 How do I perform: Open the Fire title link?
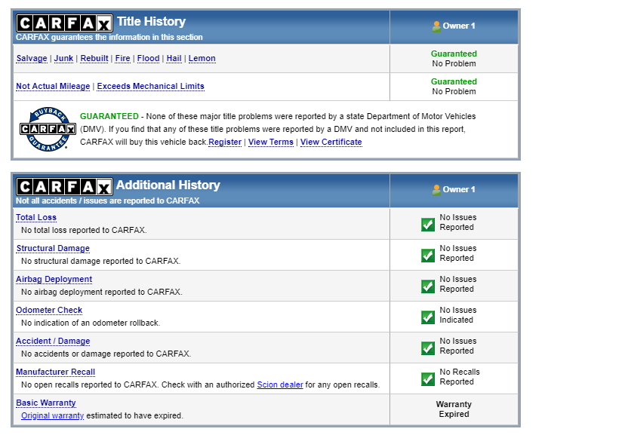122,58
